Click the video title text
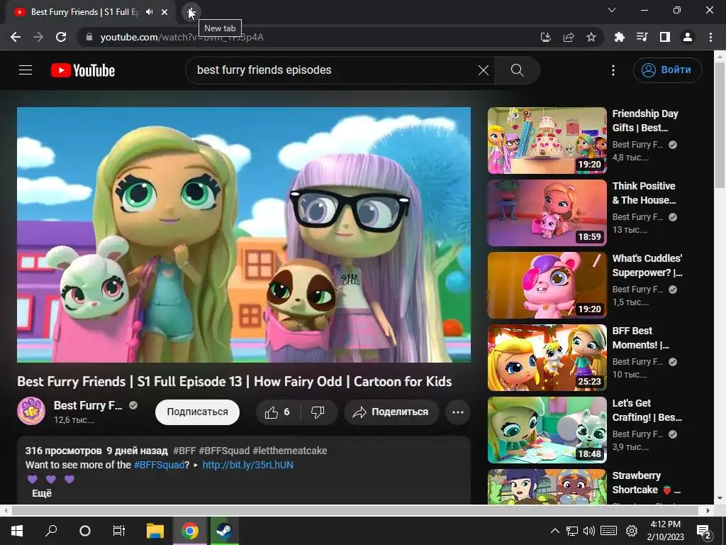The width and height of the screenshot is (726, 545). (x=234, y=381)
